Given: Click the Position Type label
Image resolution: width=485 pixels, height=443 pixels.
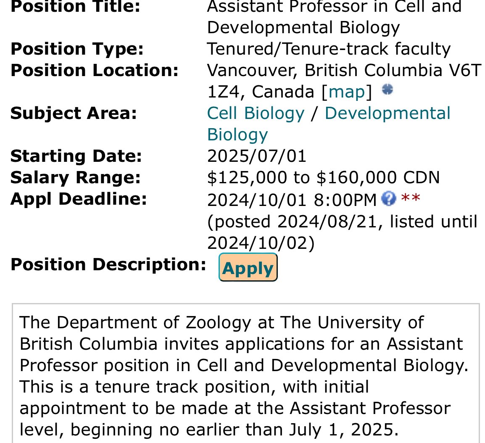Looking at the screenshot, I should coord(77,49).
